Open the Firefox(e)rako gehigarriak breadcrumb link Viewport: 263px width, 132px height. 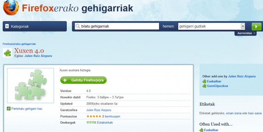19,44
